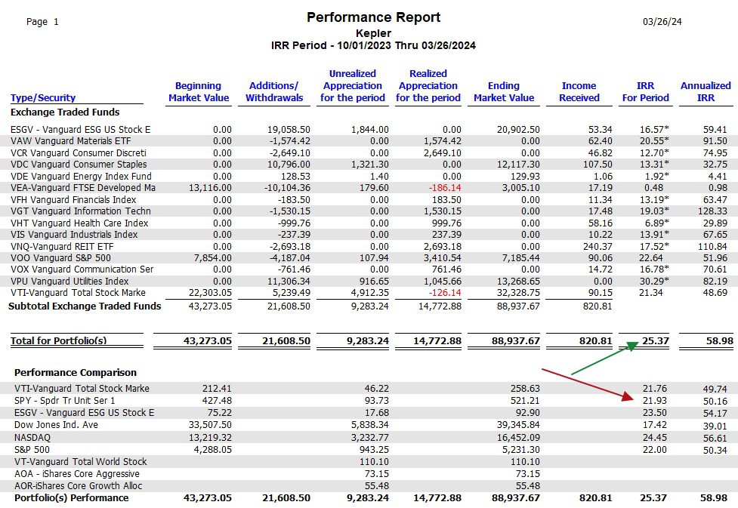
Task: Select VAW Vanguard Materials ETF row
Action: 369,140
